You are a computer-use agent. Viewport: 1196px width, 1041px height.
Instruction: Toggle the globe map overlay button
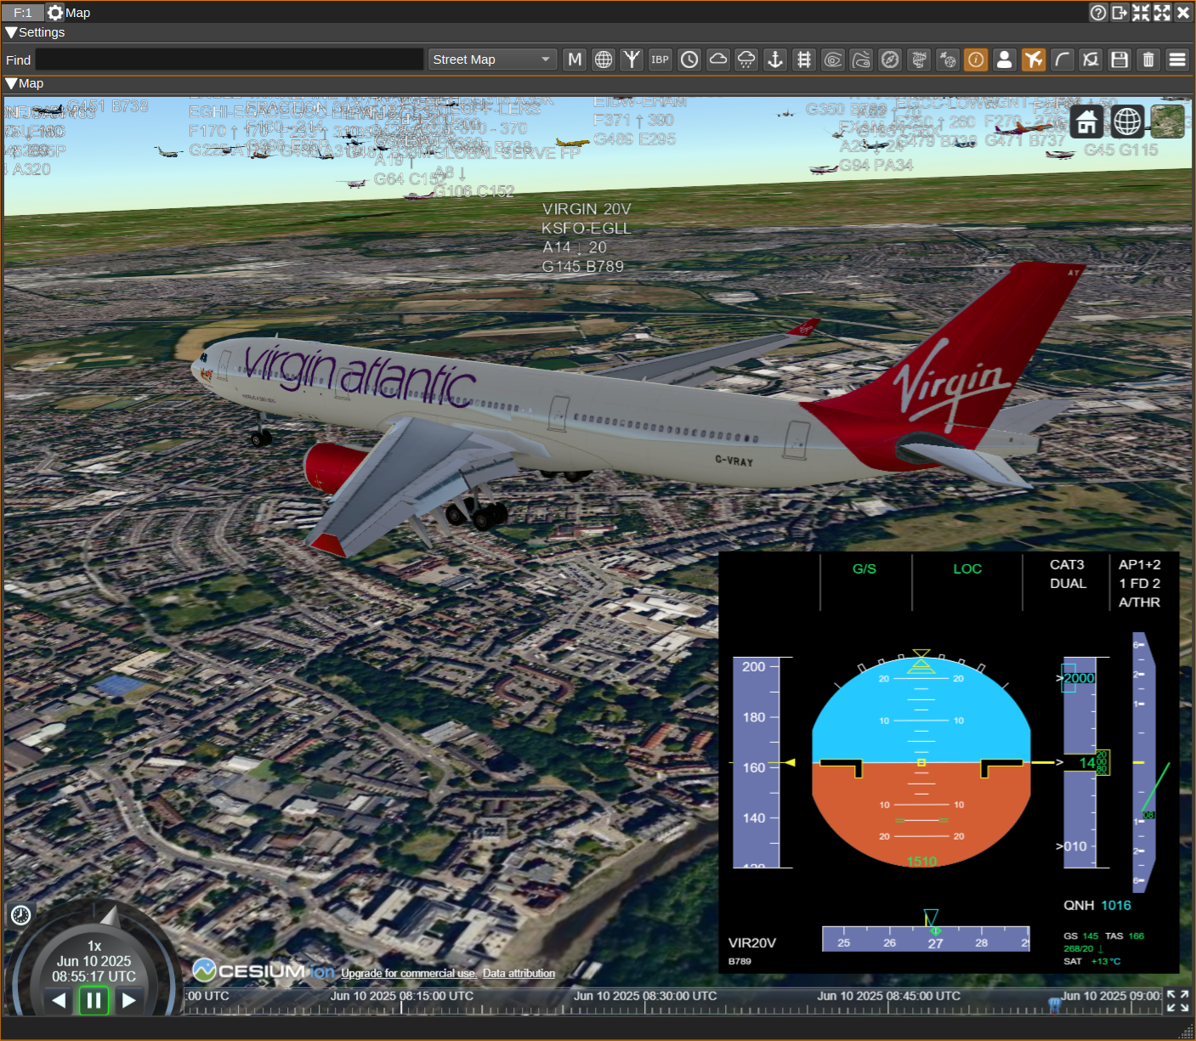[x=604, y=59]
